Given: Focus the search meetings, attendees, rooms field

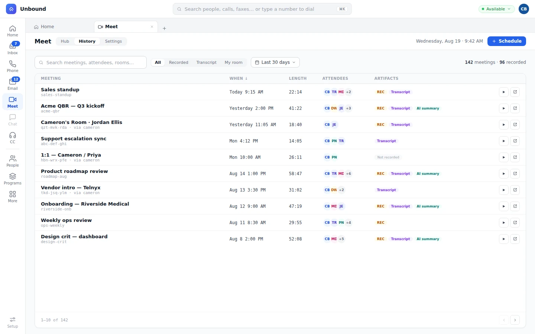Looking at the screenshot, I should point(91,62).
